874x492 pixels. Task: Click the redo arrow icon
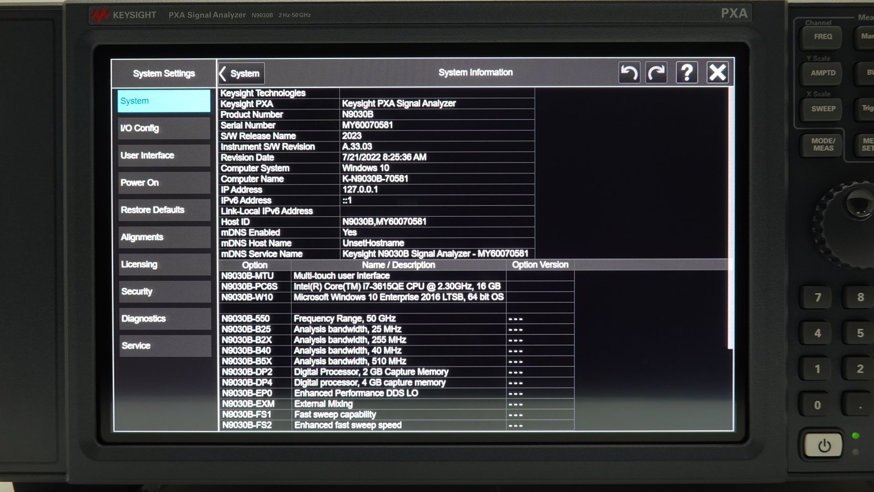click(657, 73)
